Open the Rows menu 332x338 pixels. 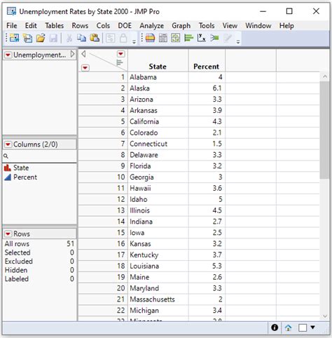click(80, 25)
